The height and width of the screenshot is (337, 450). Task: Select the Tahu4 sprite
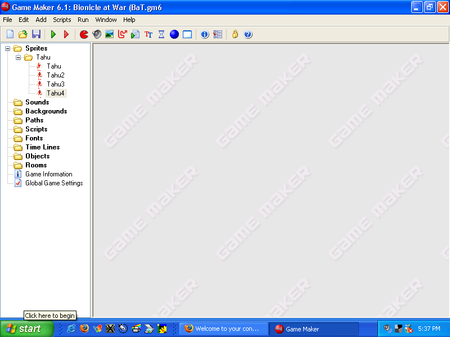tap(56, 93)
